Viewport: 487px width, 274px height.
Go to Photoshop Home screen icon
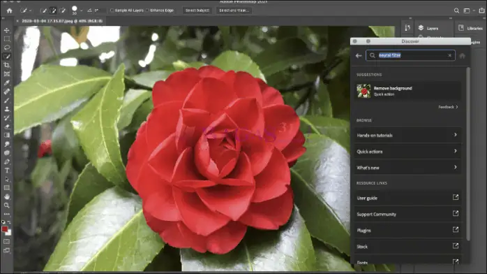click(10, 10)
